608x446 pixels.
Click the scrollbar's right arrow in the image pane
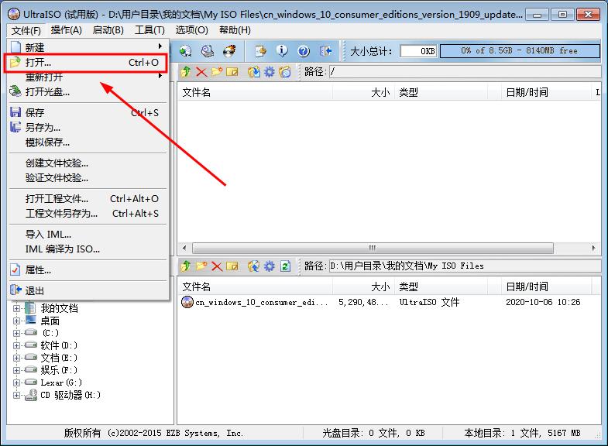593,248
